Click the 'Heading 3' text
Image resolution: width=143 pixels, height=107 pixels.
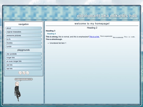click(x=50, y=31)
